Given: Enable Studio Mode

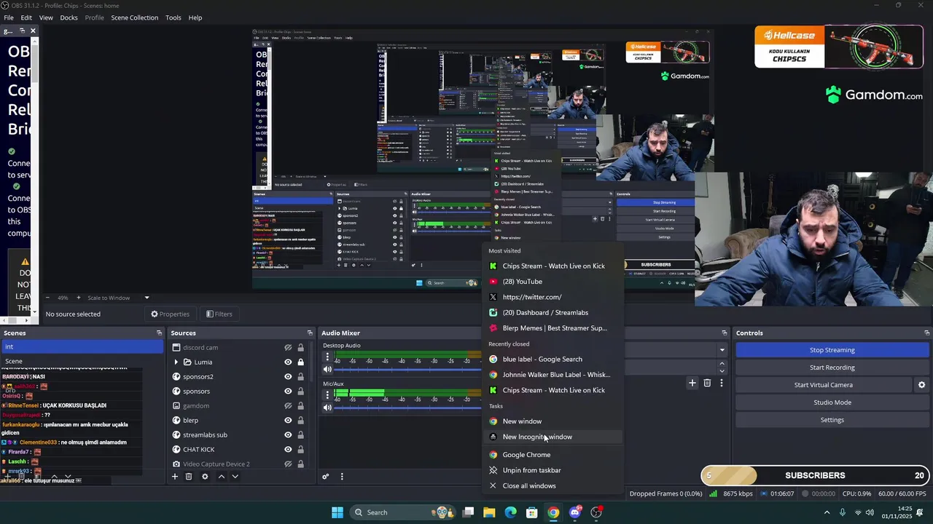Looking at the screenshot, I should (832, 402).
